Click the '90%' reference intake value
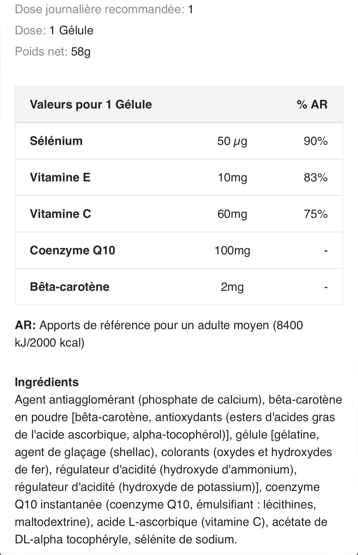The image size is (358, 555). 315,141
